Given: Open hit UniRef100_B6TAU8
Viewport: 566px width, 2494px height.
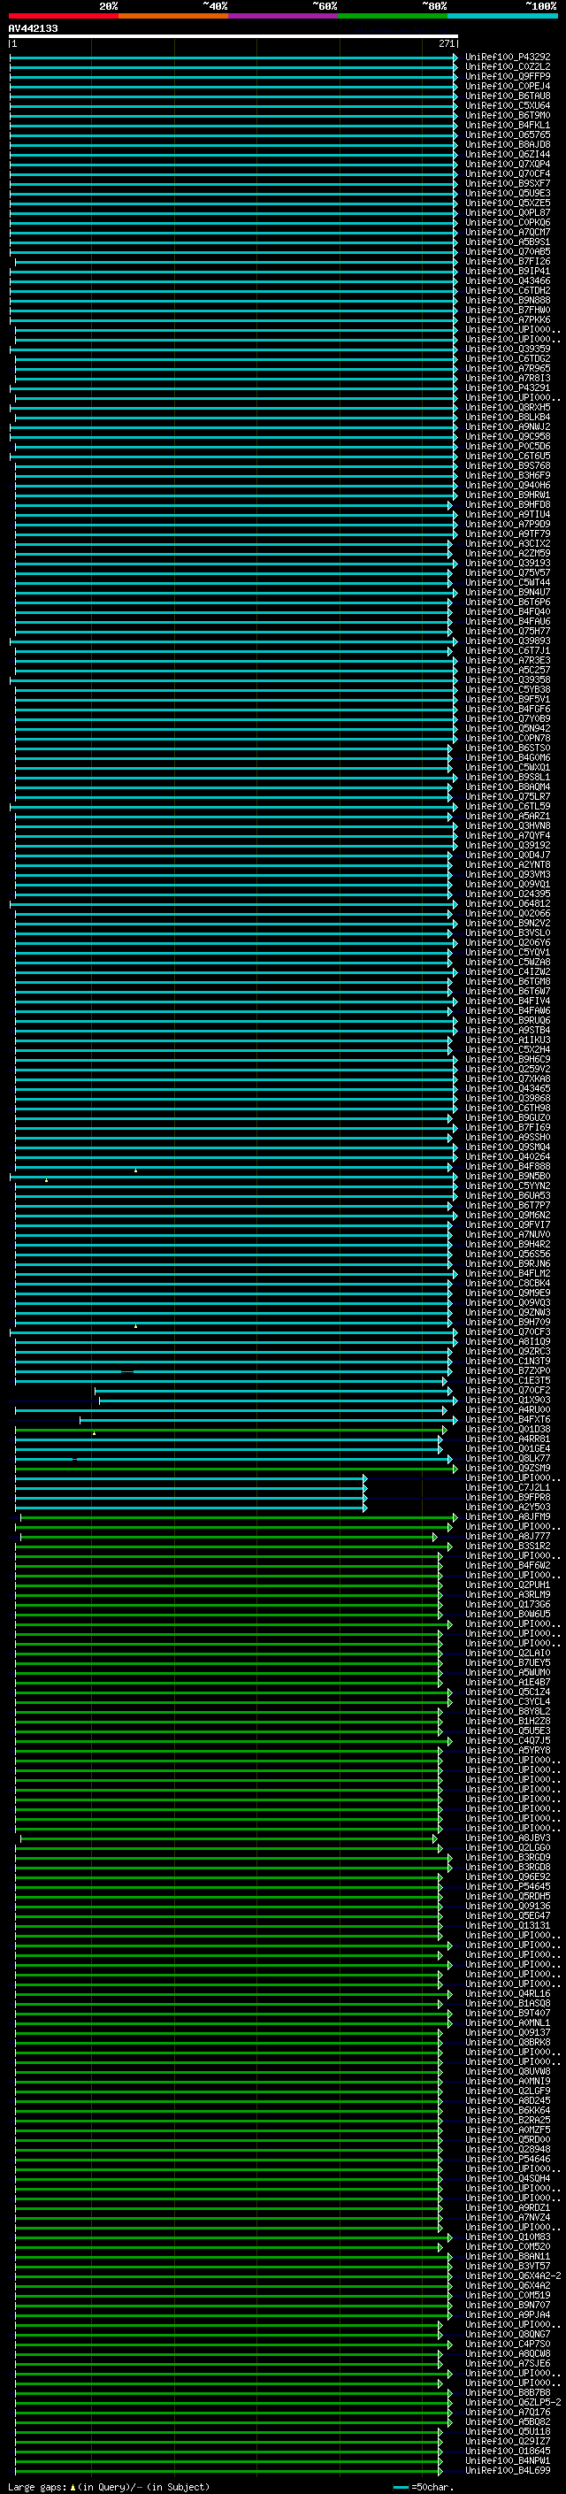Looking at the screenshot, I should point(508,96).
